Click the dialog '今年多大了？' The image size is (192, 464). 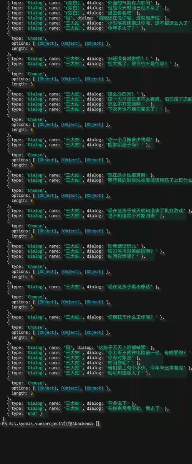coord(122,28)
